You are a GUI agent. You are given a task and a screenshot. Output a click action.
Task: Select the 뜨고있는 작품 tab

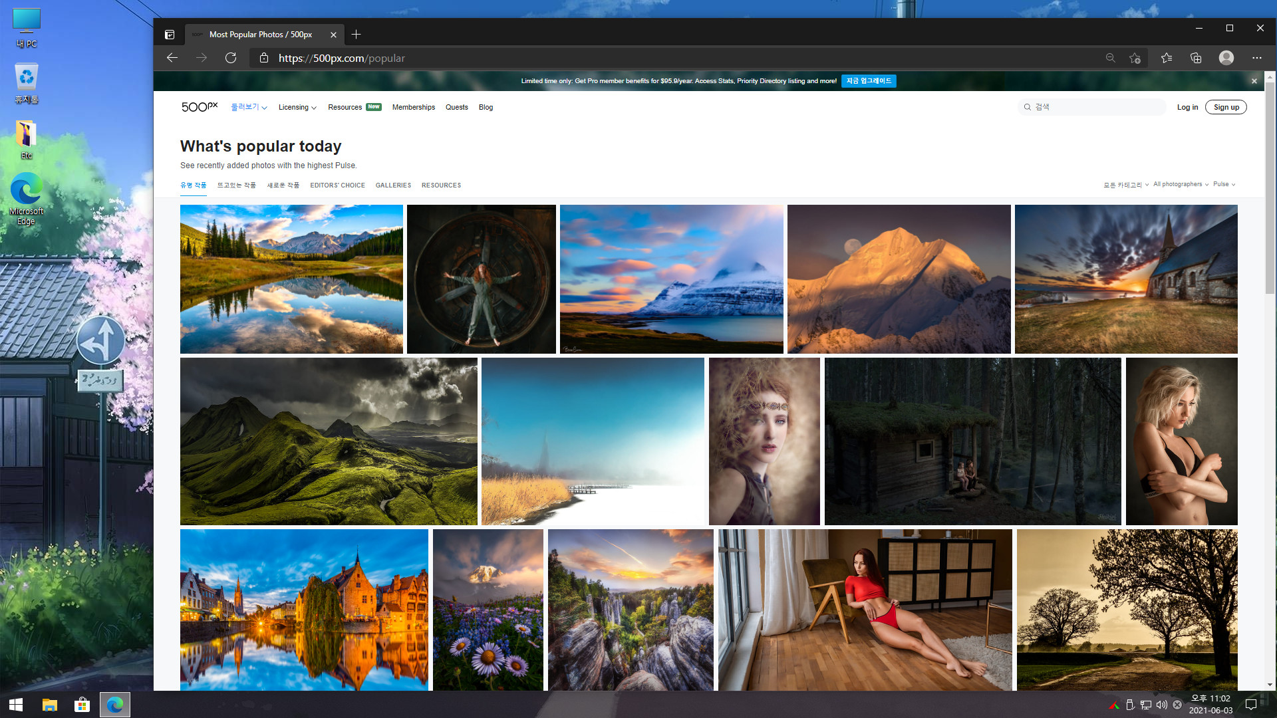click(x=237, y=185)
